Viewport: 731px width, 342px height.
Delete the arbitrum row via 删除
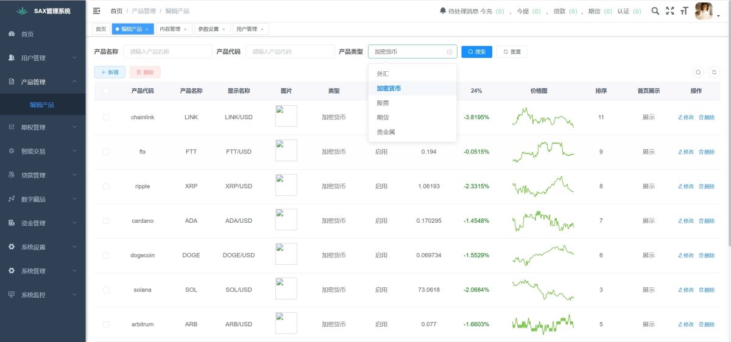tap(707, 324)
